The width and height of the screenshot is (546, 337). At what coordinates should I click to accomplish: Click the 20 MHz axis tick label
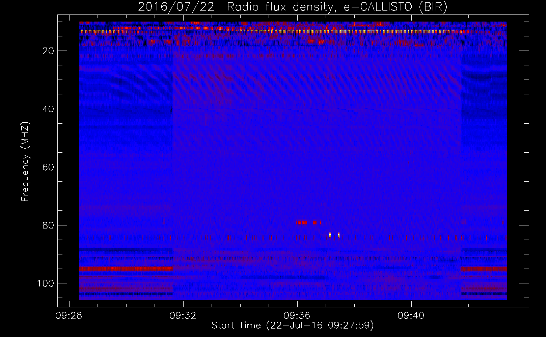48,51
